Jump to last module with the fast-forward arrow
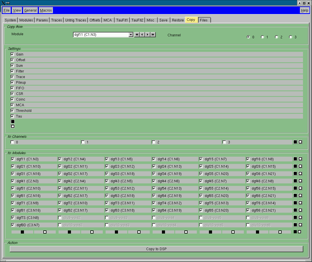 pyautogui.click(x=153, y=35)
